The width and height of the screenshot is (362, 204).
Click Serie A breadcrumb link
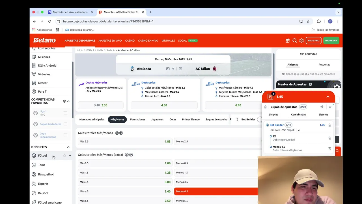pos(110,50)
